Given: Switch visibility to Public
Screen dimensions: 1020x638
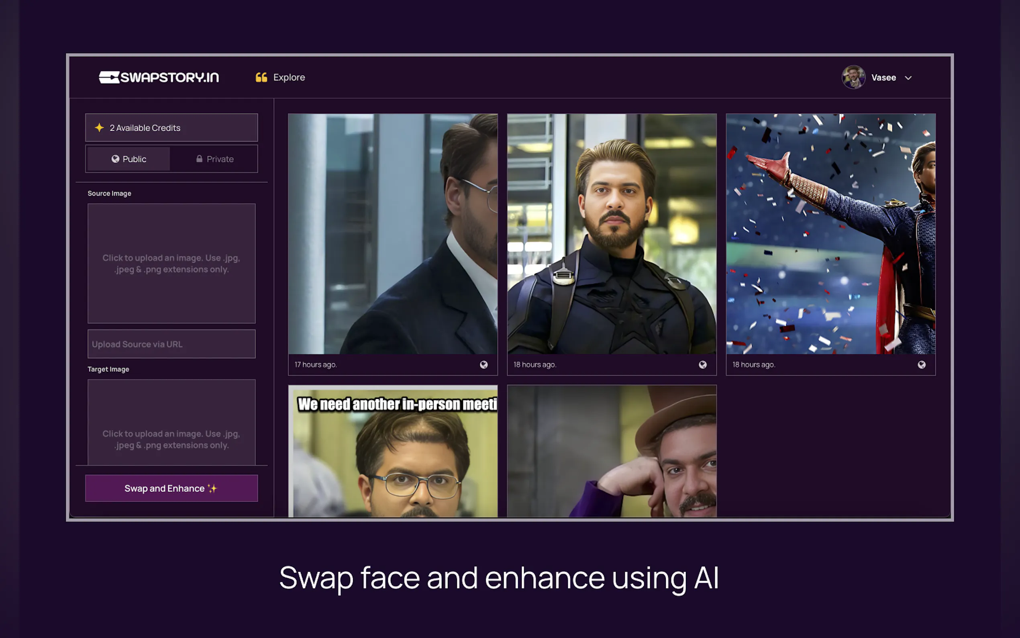Looking at the screenshot, I should point(129,159).
